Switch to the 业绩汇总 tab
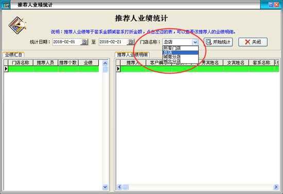The height and width of the screenshot is (194, 283). [13, 55]
